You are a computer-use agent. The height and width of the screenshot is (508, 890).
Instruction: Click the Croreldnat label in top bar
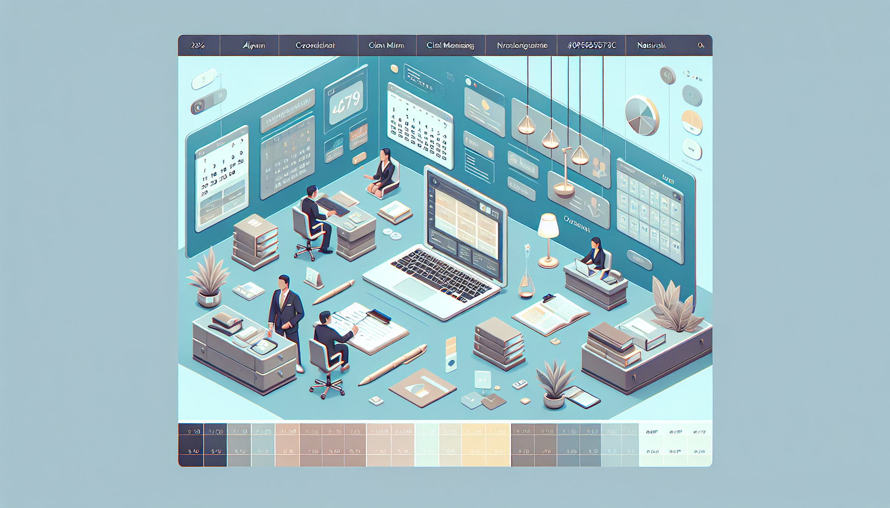click(315, 45)
